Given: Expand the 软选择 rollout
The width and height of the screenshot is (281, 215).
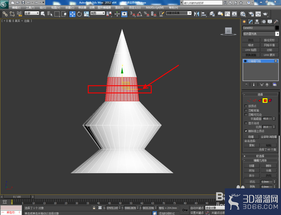Looking at the screenshot, I should click(260, 156).
